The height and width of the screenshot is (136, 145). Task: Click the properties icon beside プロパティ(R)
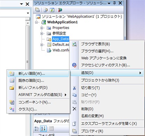[74, 131]
